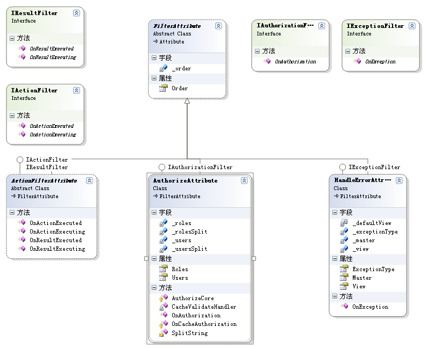Click right resize handle of AuthorizeAttribute

pos(254,258)
